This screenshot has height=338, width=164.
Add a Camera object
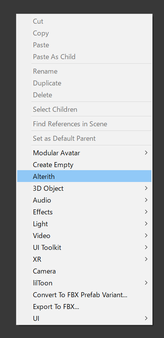click(84, 271)
